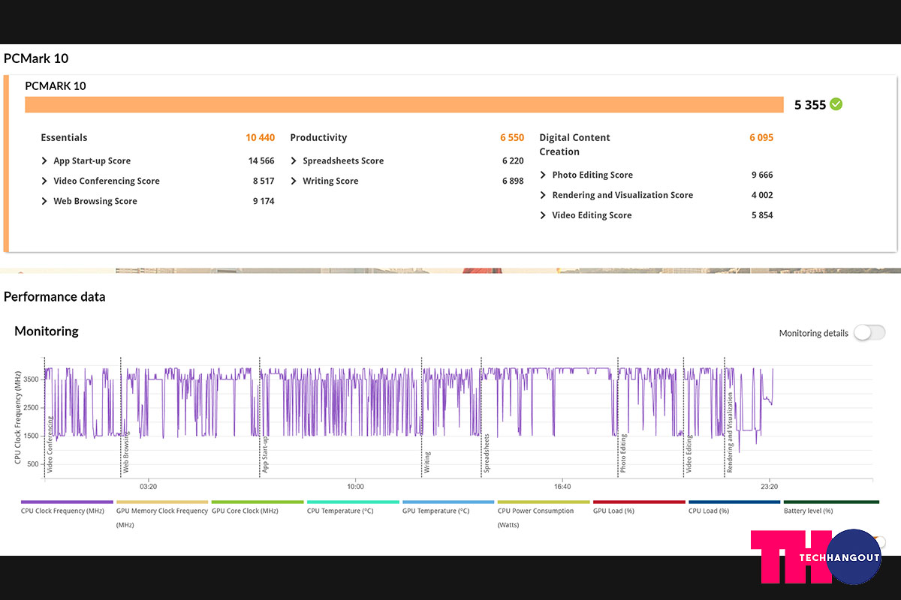Screen dimensions: 901x600
Task: Toggle CPU Load legend series
Action: coord(734,507)
